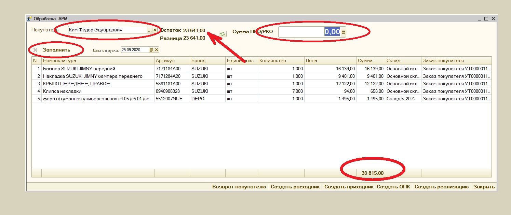Click the delete X icon beside Заполнить
511x215 pixels.
pos(35,50)
